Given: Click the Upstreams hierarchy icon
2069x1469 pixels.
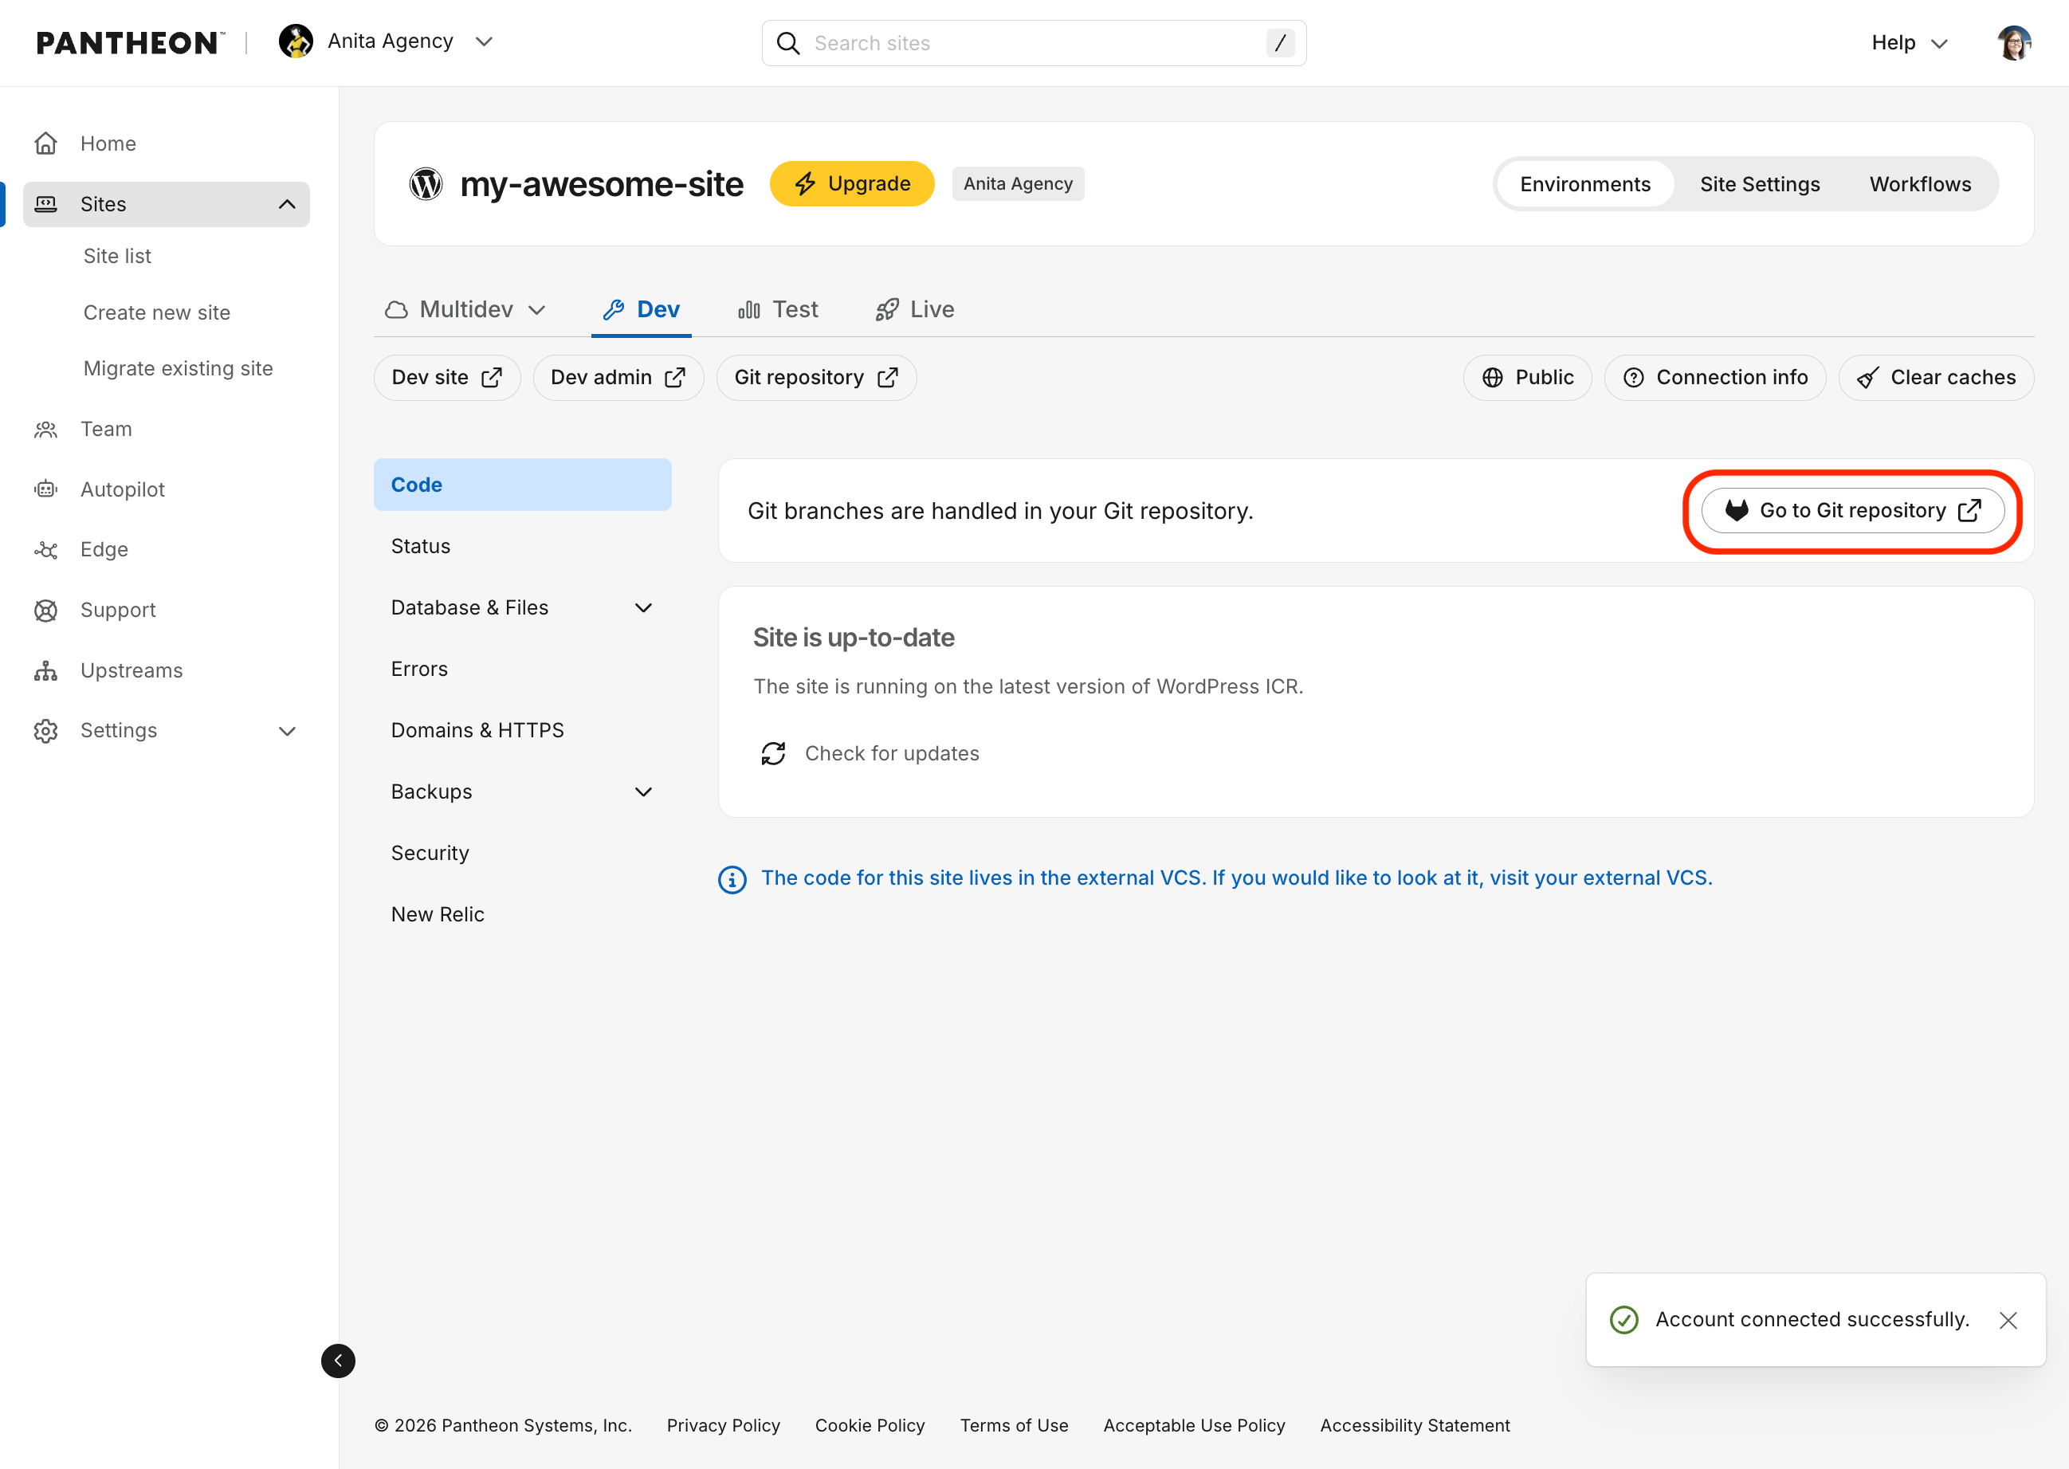Looking at the screenshot, I should pos(46,670).
